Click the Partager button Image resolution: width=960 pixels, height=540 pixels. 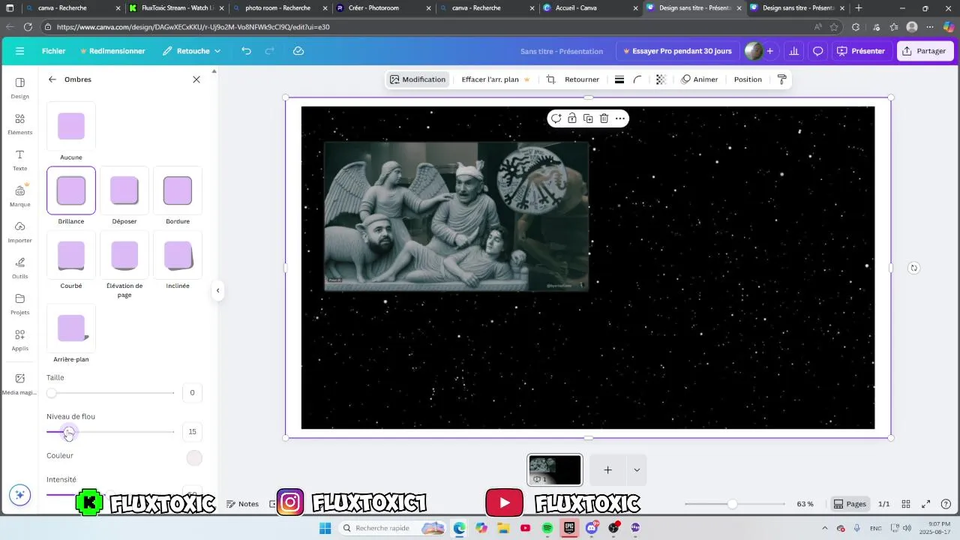(924, 51)
